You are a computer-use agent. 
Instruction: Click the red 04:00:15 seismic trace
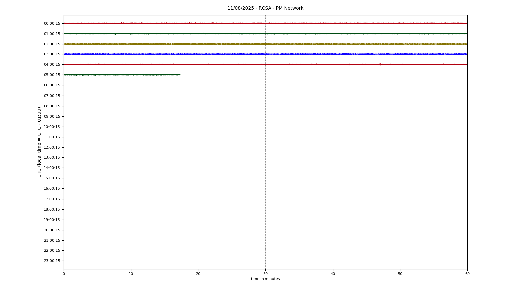[x=265, y=64]
